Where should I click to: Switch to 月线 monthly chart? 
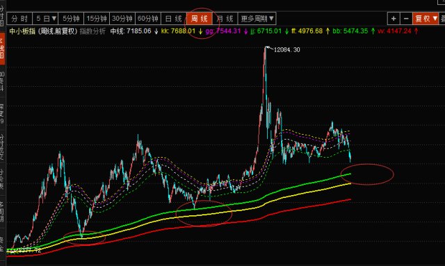(x=225, y=19)
